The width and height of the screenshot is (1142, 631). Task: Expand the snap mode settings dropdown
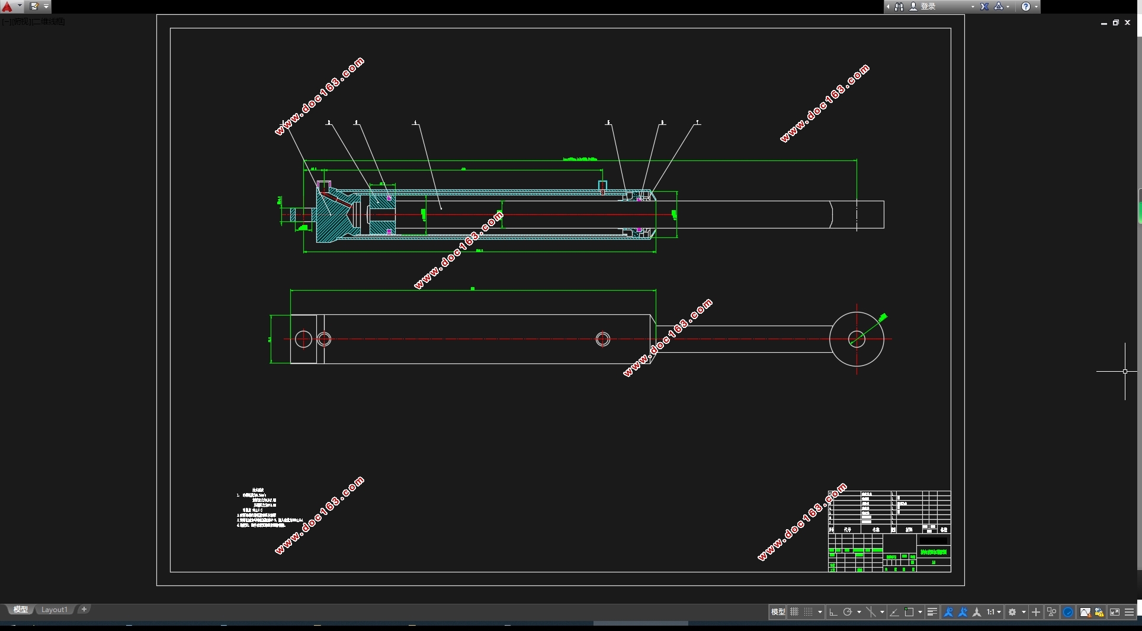[x=820, y=612]
